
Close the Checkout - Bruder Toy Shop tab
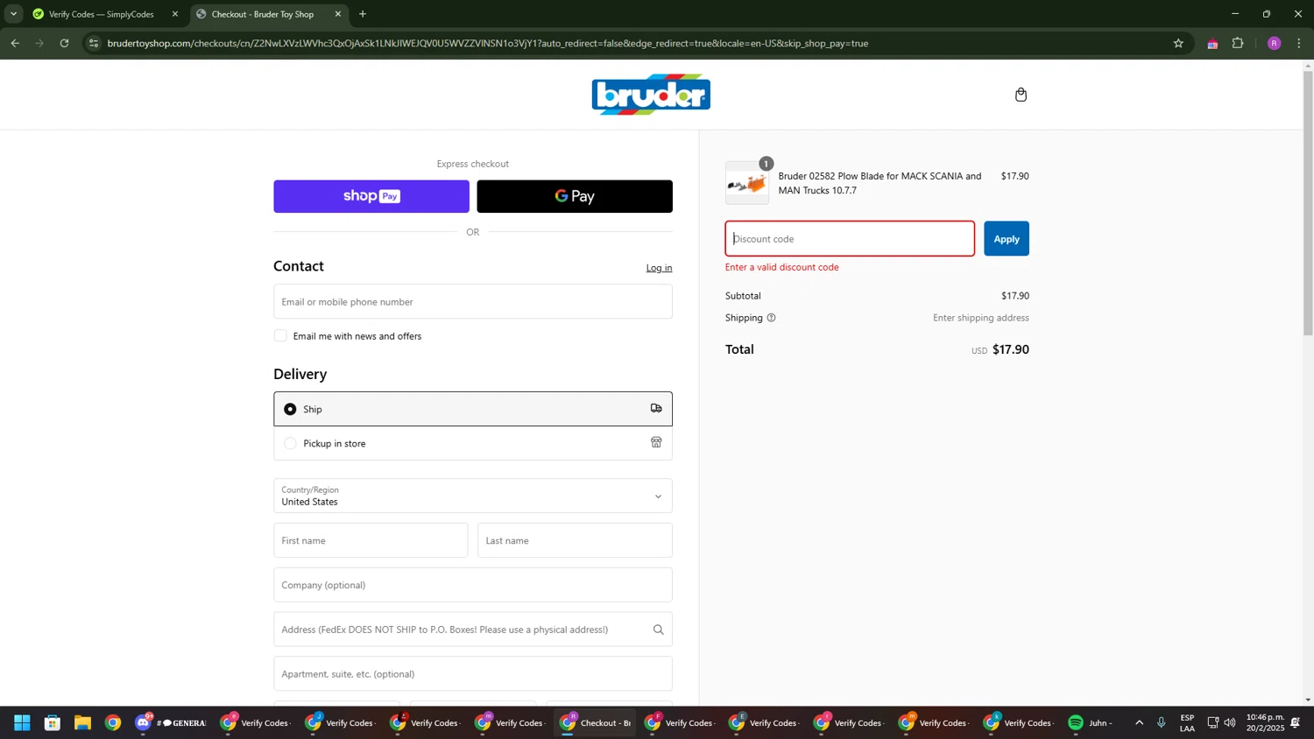[x=338, y=14]
